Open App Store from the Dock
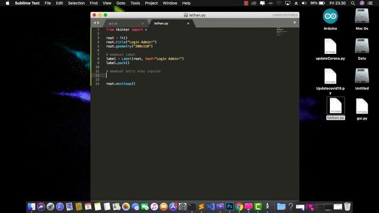The image size is (379, 213). pos(173,206)
